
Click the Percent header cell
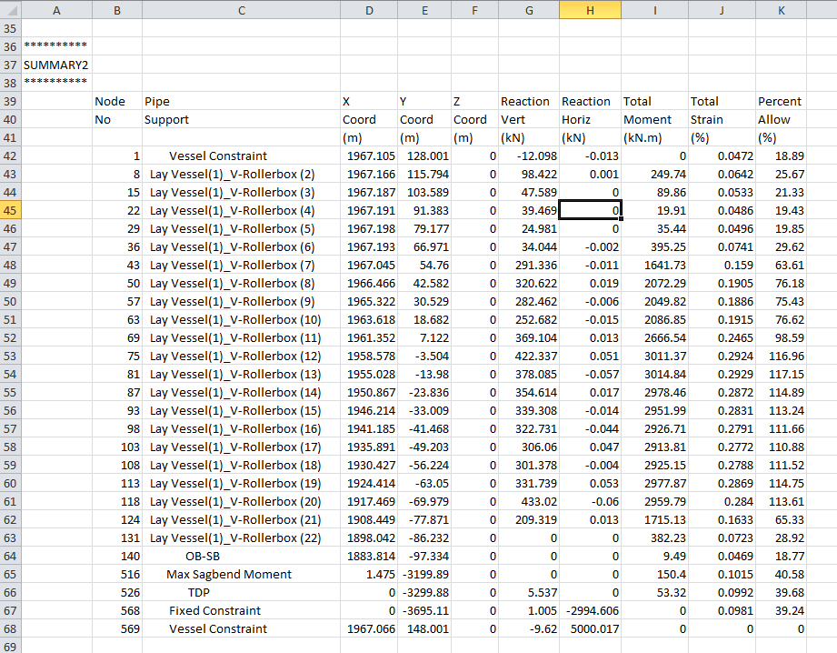tap(780, 101)
